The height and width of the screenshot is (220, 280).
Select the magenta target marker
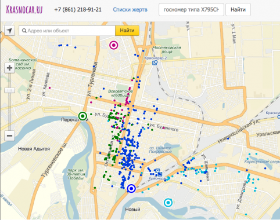pyautogui.click(x=114, y=45)
